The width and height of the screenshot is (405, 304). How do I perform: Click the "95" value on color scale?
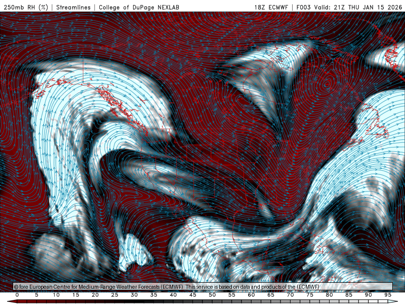[388, 295]
